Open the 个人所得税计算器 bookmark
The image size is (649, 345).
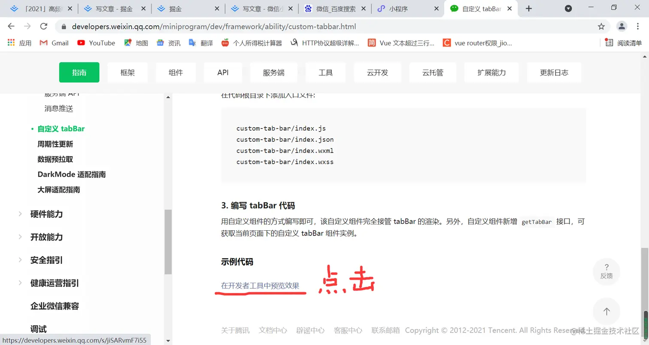coord(252,43)
